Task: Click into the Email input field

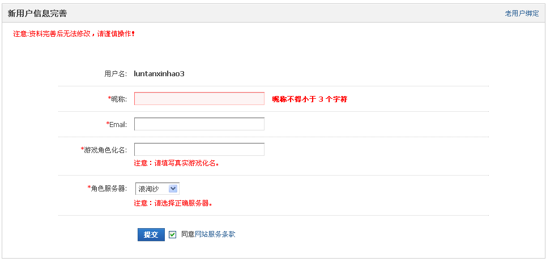Action: pyautogui.click(x=199, y=124)
